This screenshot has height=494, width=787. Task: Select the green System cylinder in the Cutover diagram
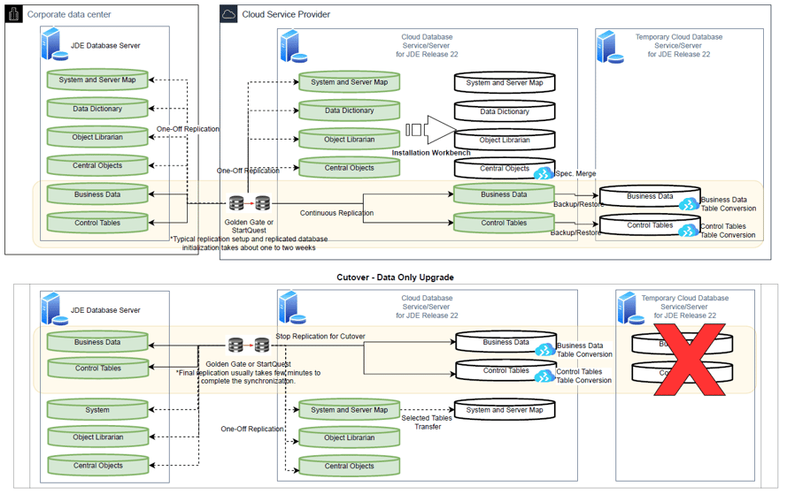pyautogui.click(x=97, y=410)
